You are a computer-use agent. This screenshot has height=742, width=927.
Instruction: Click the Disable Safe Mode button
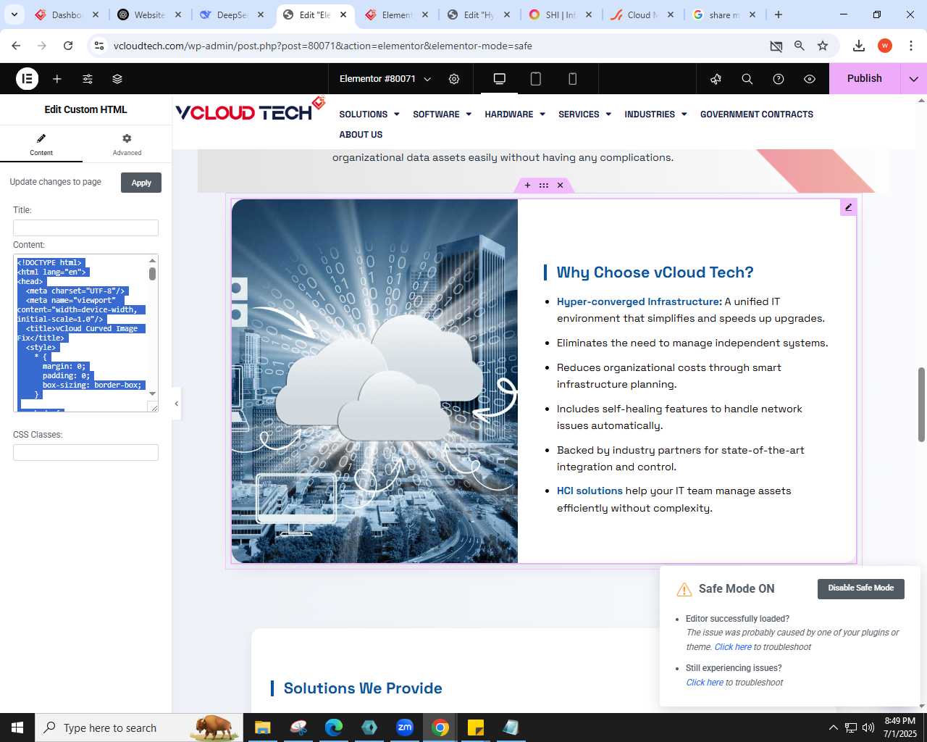point(861,588)
